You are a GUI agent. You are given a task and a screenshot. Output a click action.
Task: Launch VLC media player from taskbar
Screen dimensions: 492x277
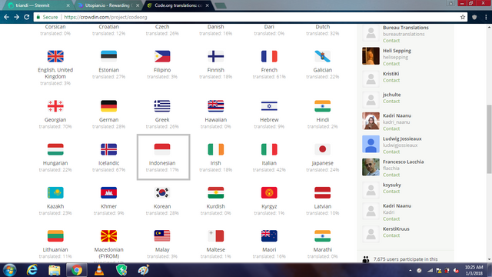tap(99, 270)
